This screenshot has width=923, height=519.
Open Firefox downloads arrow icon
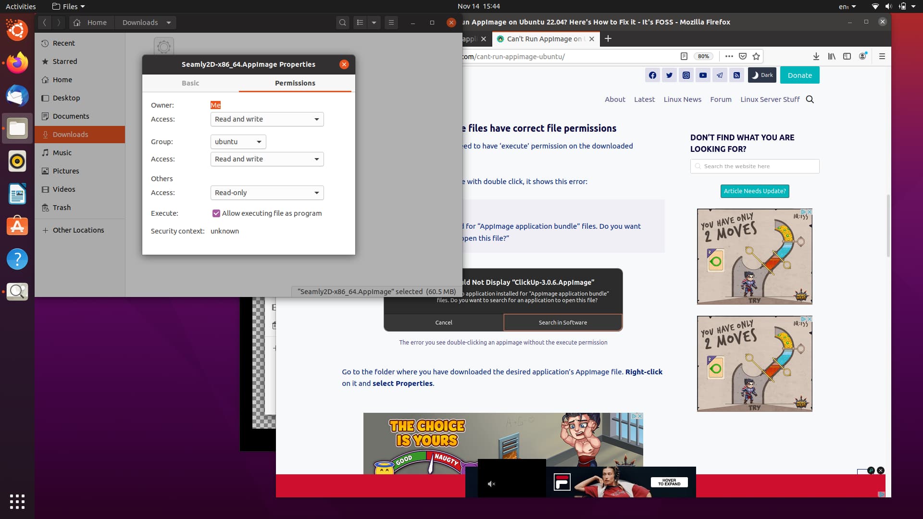[816, 56]
